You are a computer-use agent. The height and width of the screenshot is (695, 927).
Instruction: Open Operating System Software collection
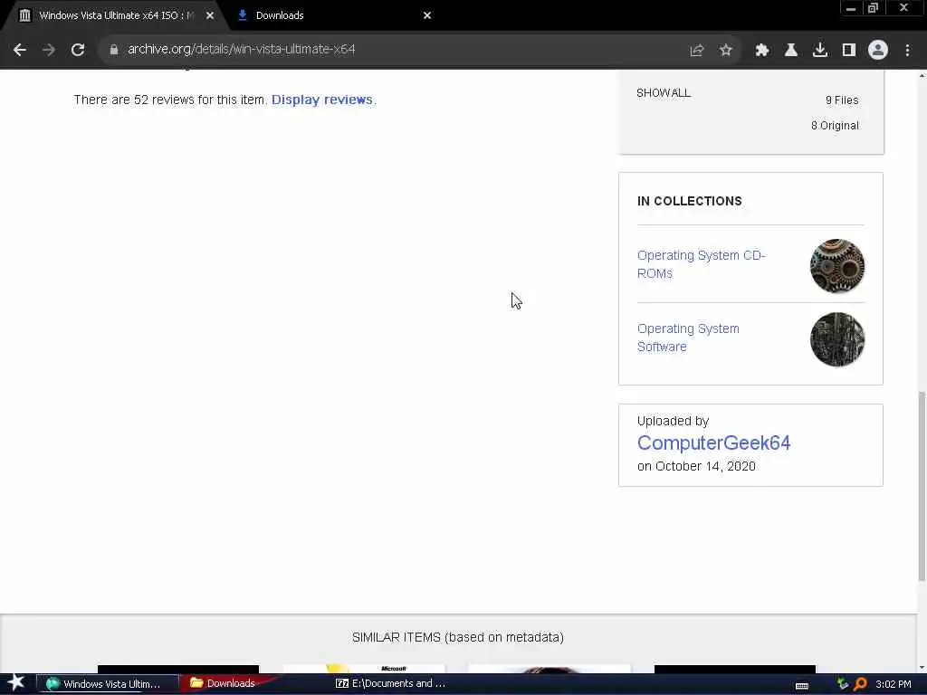click(688, 338)
